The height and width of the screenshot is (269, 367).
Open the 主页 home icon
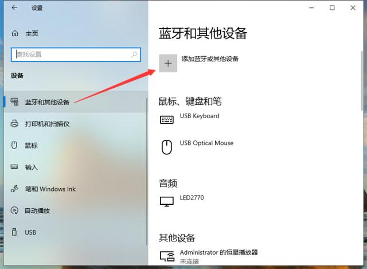click(x=15, y=33)
